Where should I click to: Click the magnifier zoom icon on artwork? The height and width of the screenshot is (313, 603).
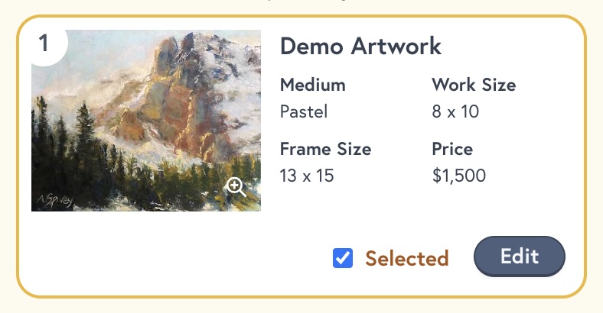click(236, 187)
